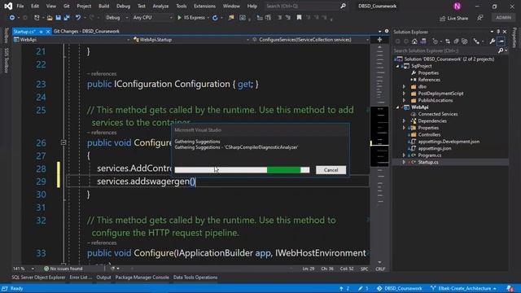Start debugging with IIS Express play button
Viewport: 521px width, 293px height.
point(179,18)
